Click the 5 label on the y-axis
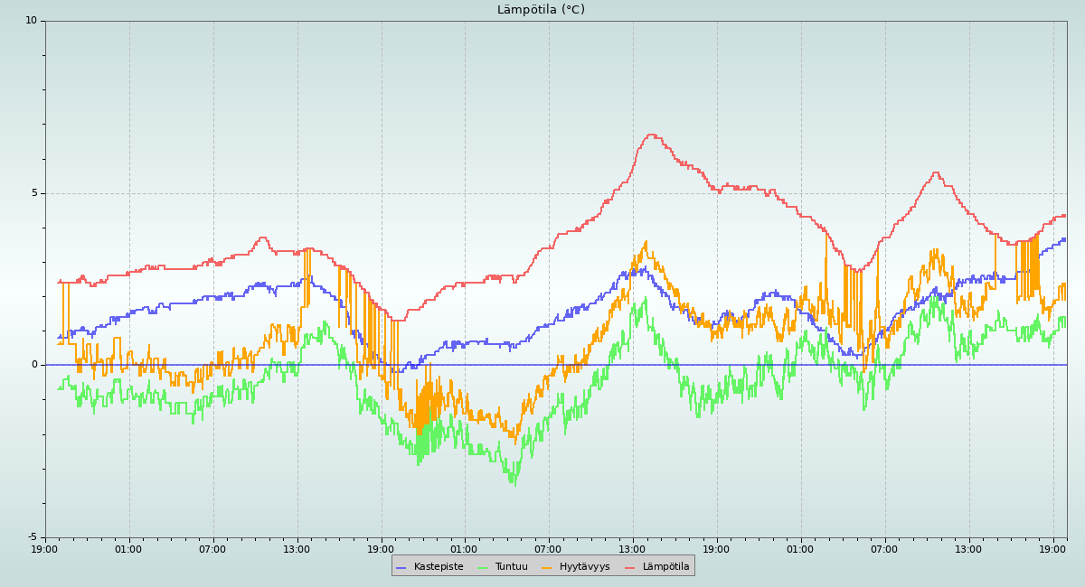 point(34,193)
